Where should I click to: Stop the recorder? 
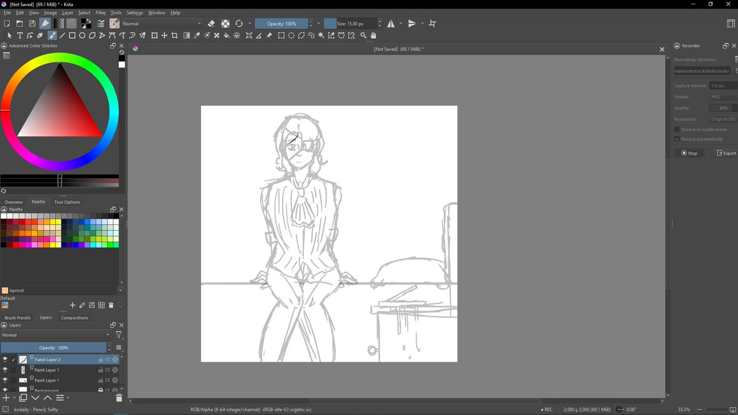[689, 153]
